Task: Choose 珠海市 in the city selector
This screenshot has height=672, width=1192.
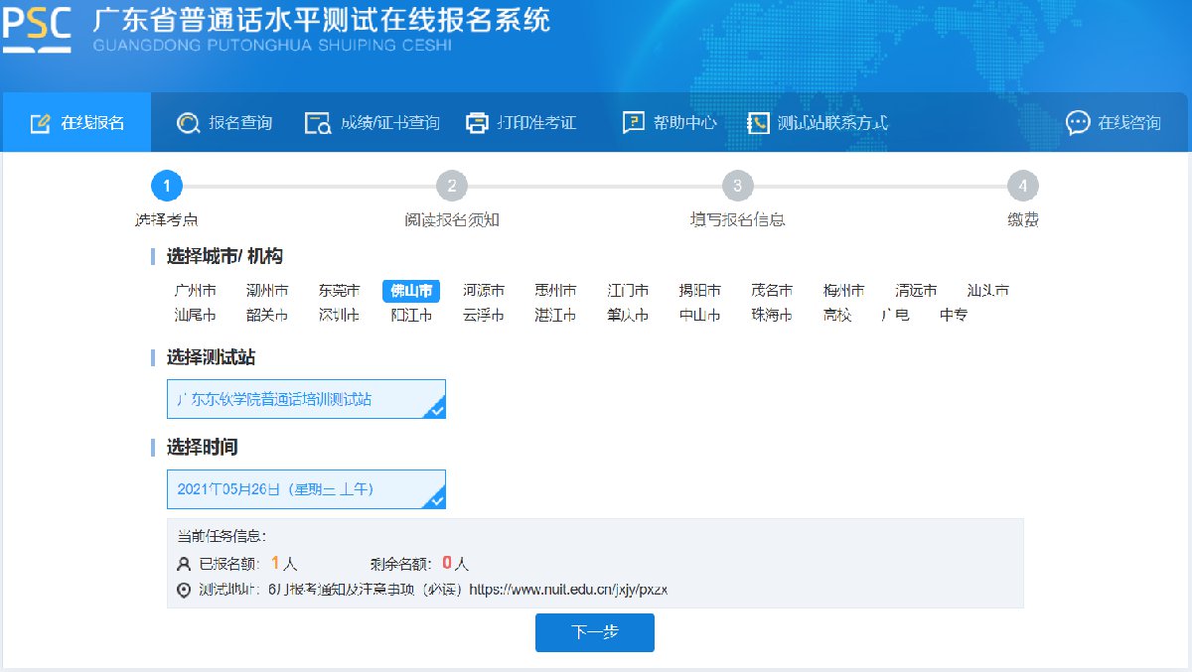Action: click(772, 316)
